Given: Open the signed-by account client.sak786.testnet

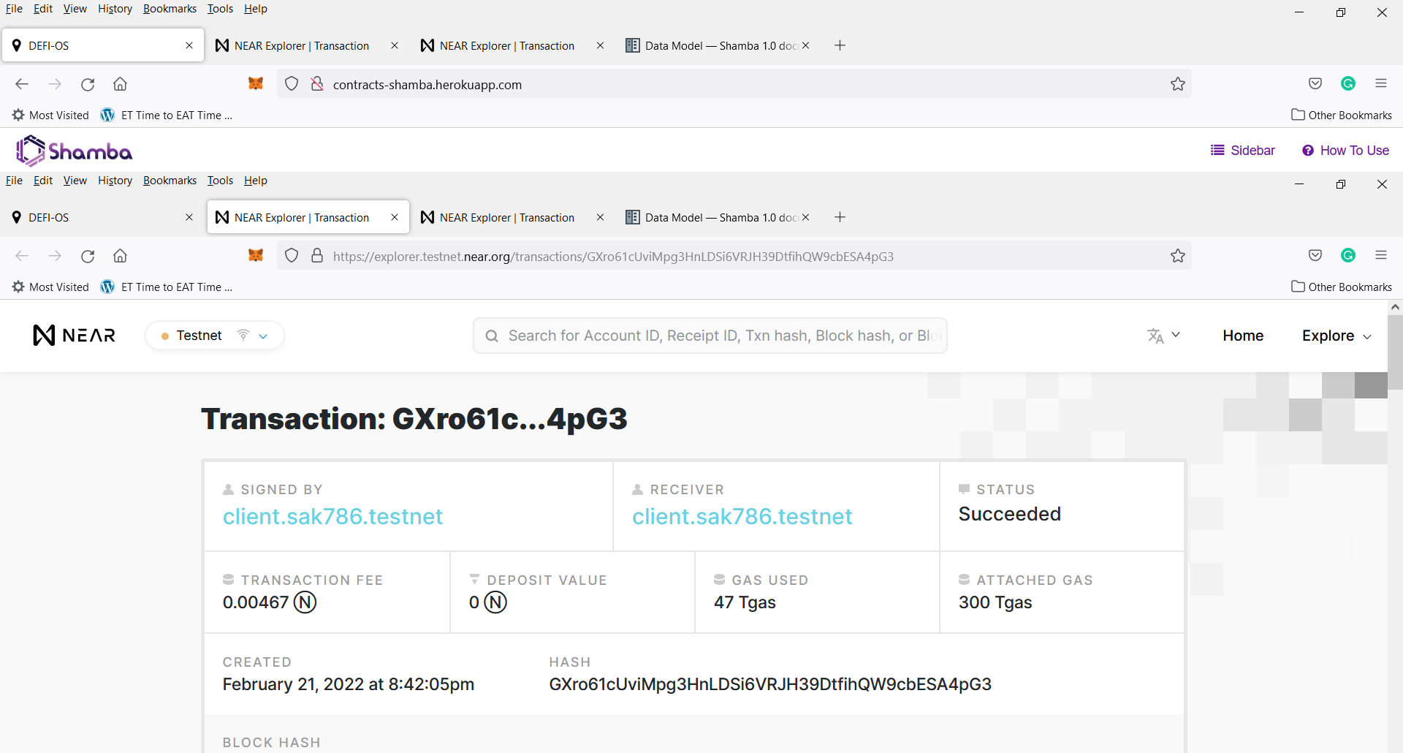Looking at the screenshot, I should pyautogui.click(x=332, y=517).
